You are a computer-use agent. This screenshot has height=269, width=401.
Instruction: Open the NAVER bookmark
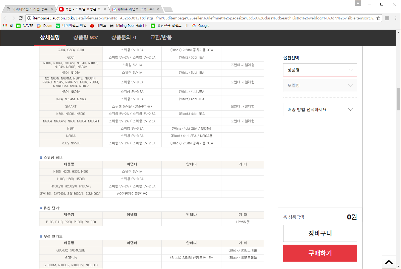click(x=25, y=25)
